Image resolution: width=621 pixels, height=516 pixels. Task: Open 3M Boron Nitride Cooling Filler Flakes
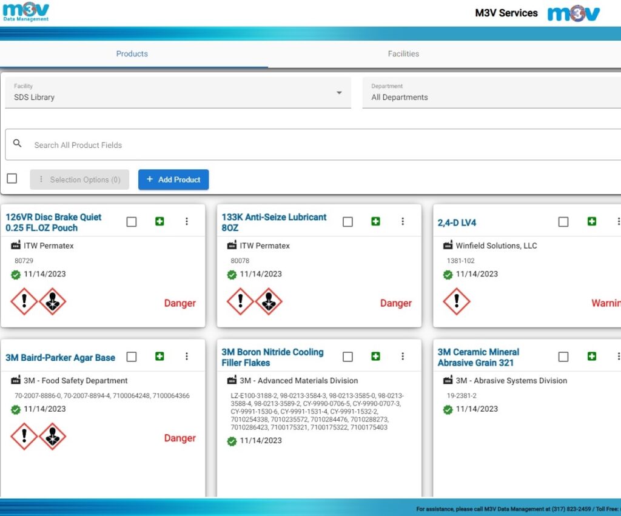coord(272,357)
